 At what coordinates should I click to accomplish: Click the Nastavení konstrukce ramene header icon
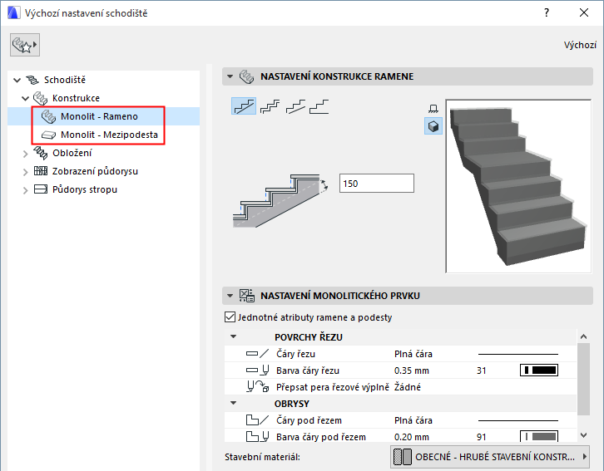[246, 76]
